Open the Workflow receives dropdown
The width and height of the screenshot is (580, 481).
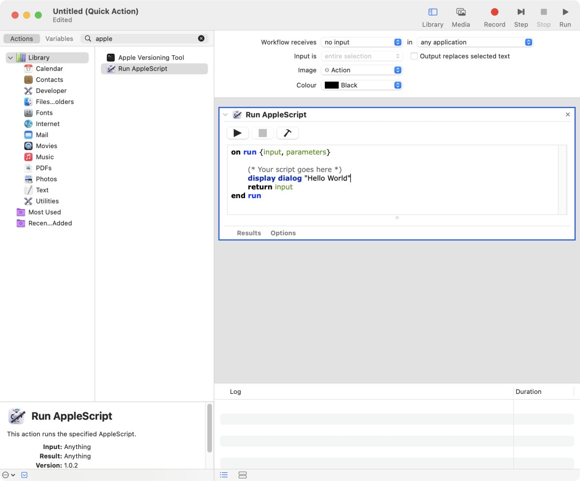pos(362,43)
